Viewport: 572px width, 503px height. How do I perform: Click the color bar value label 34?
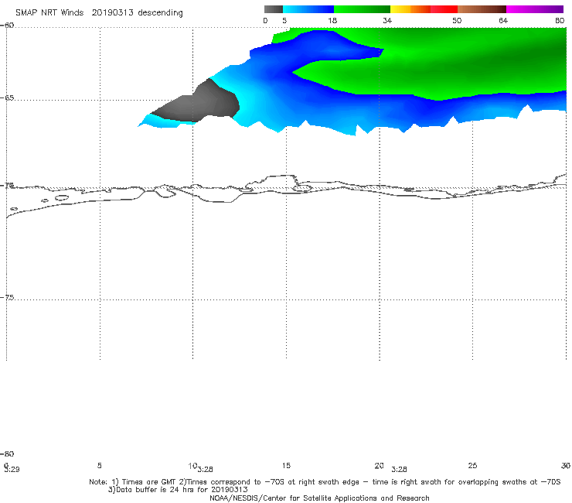(387, 21)
